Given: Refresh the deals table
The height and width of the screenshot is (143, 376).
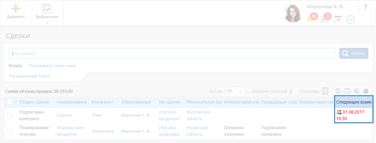Looking at the screenshot, I should (338, 91).
